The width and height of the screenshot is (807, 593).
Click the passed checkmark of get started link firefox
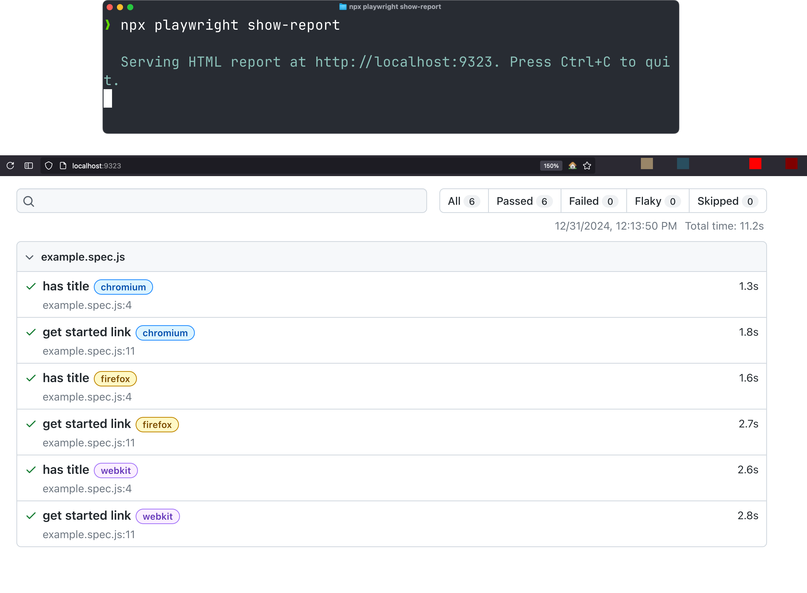(31, 424)
